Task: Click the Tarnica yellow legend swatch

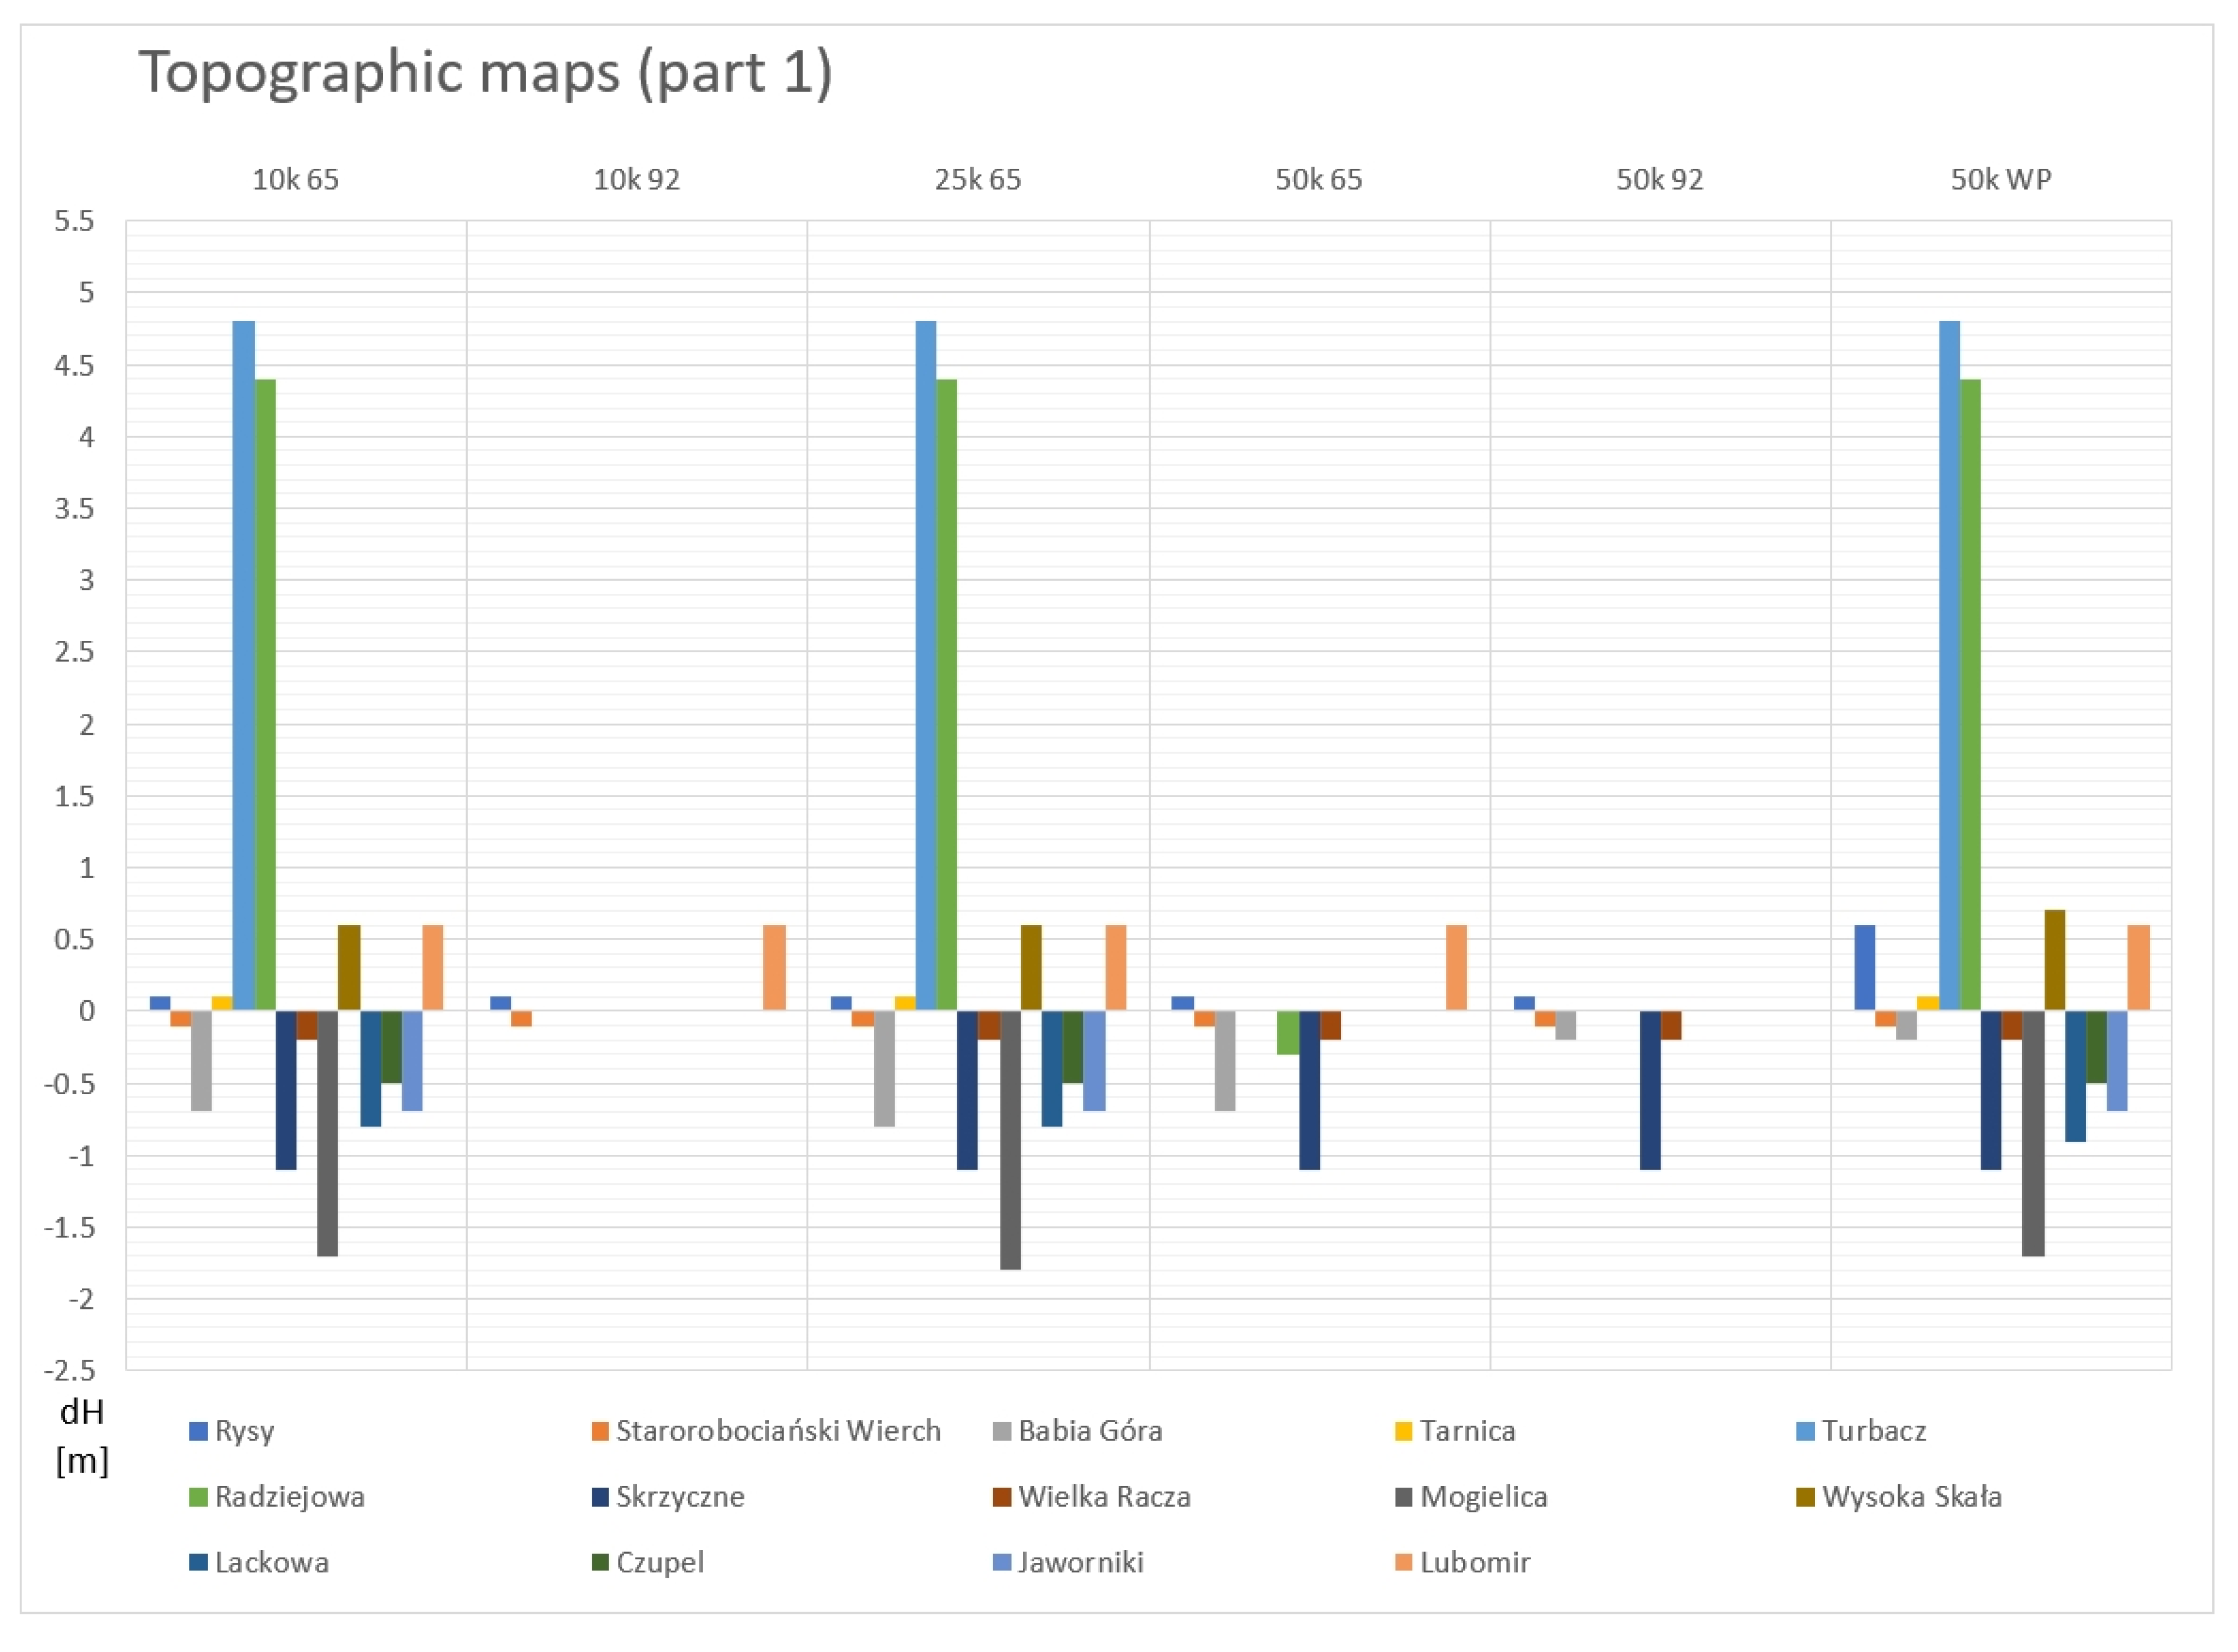Action: coord(1403,1431)
